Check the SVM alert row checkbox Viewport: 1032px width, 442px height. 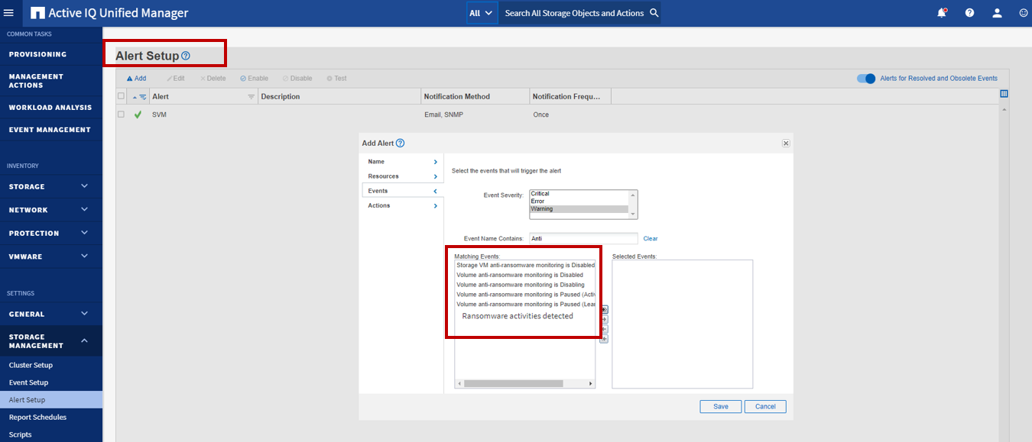[121, 115]
